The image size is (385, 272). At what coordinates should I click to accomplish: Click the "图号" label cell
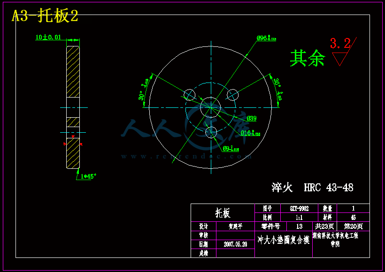point(268,209)
